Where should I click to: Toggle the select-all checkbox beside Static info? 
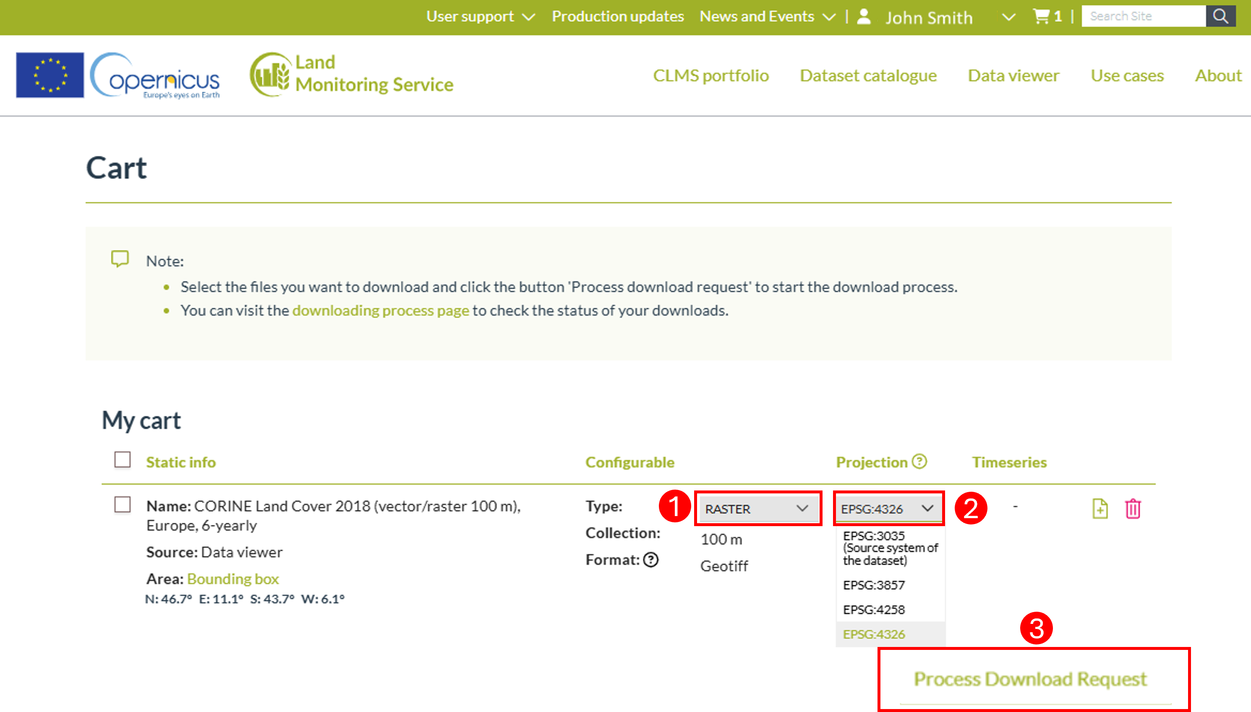pos(122,460)
